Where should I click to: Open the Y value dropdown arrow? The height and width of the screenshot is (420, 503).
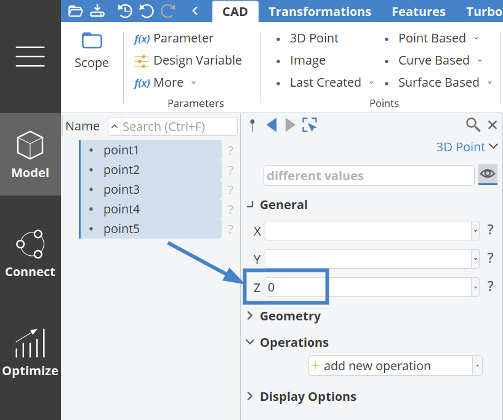tap(475, 259)
